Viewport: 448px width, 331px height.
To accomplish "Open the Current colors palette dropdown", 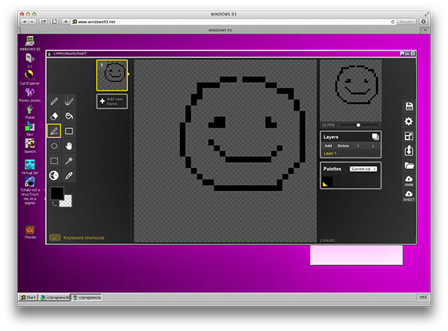I will pyautogui.click(x=364, y=169).
